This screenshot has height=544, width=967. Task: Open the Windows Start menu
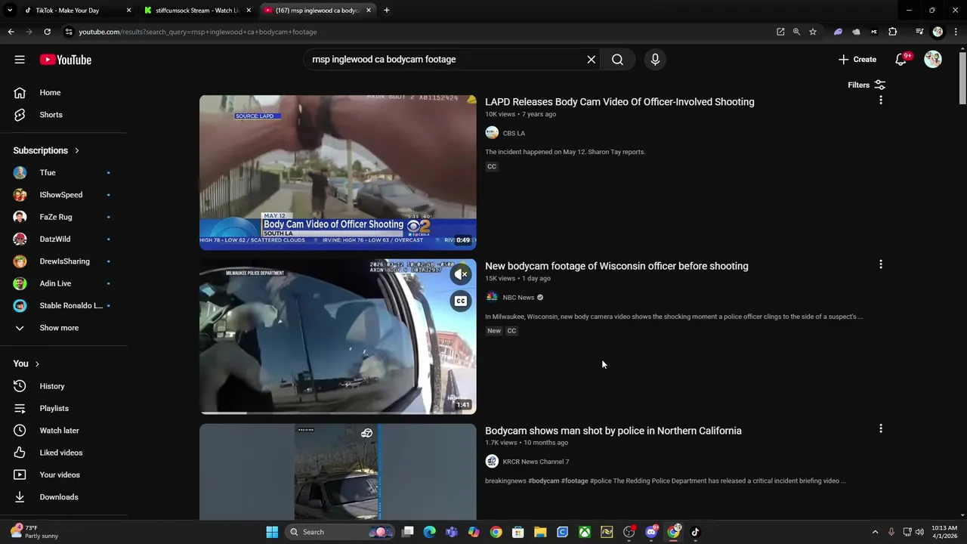point(272,532)
